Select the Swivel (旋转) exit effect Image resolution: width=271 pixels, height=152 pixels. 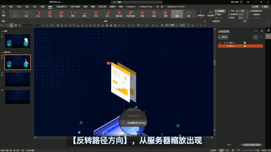point(154,14)
